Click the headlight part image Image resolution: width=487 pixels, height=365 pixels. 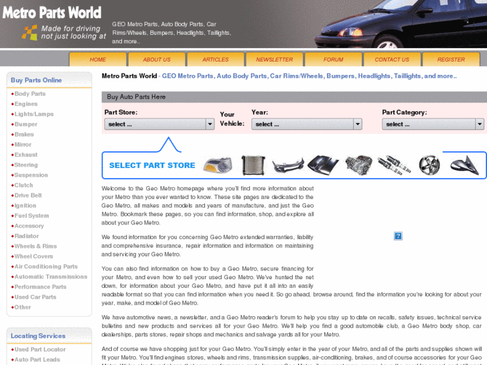pyautogui.click(x=218, y=165)
